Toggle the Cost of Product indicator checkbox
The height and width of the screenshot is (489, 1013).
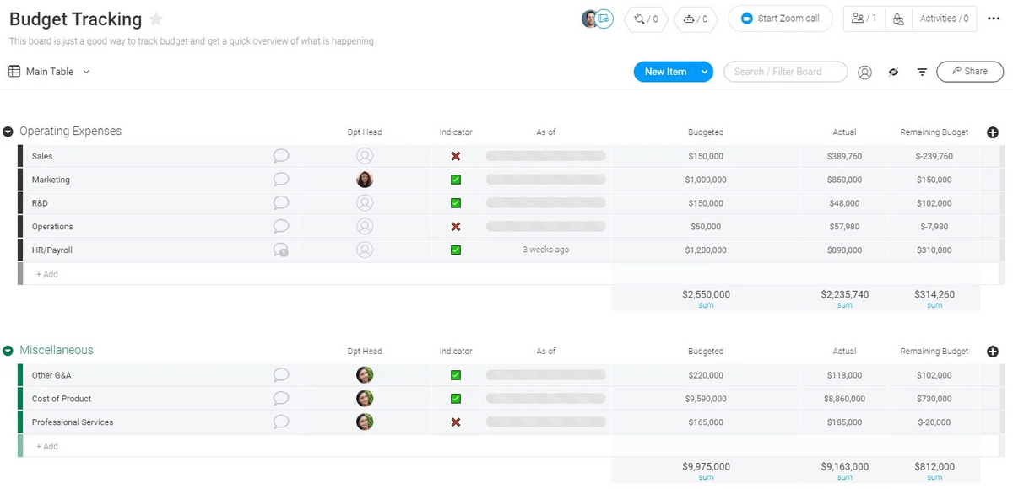[x=456, y=399]
